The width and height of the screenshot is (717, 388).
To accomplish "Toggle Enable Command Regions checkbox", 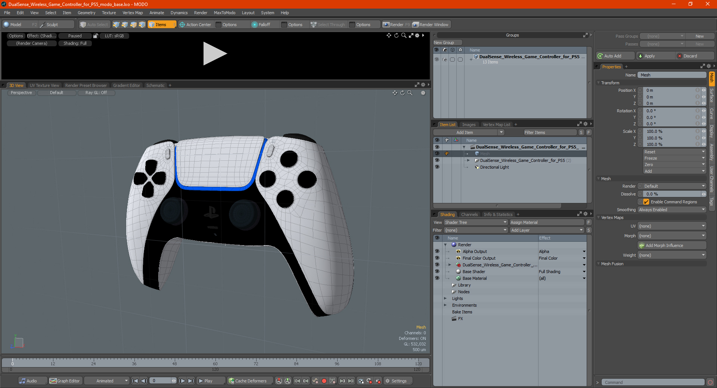I will [646, 202].
